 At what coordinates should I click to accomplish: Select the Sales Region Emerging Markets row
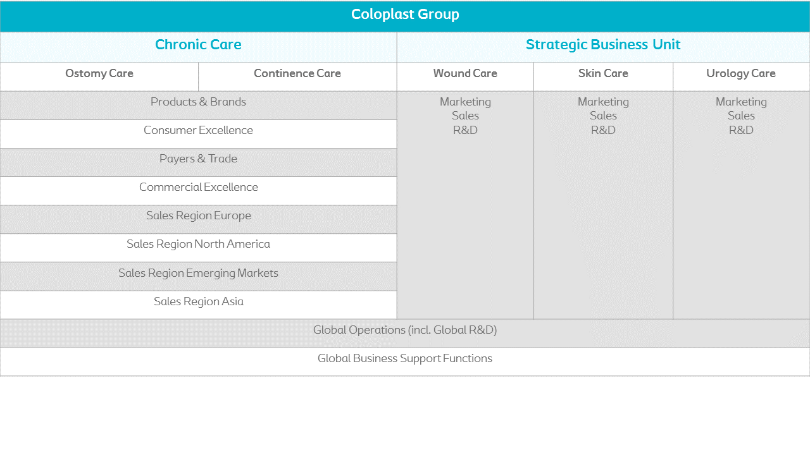click(198, 276)
